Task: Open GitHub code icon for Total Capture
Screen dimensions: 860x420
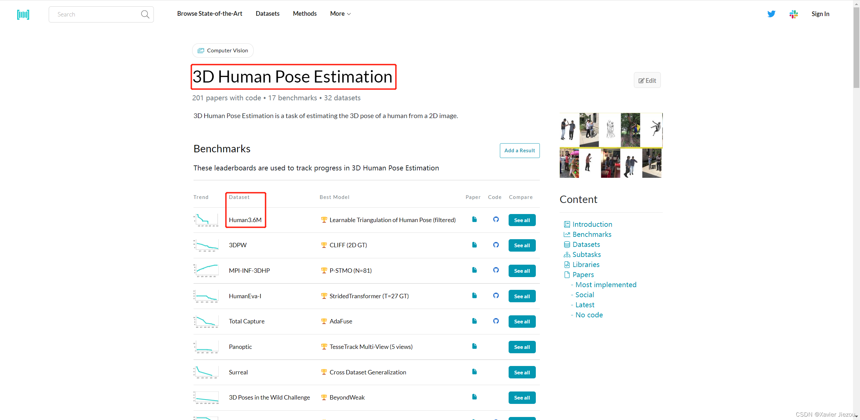Action: [x=496, y=321]
